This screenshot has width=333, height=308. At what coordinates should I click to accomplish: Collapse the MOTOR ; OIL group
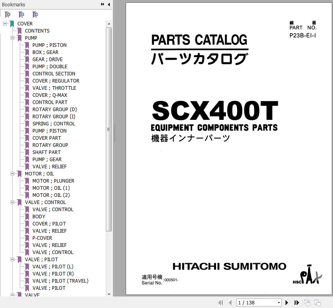(x=13, y=174)
